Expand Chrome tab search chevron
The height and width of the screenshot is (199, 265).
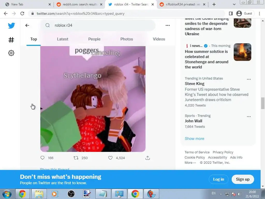pyautogui.click(x=234, y=5)
